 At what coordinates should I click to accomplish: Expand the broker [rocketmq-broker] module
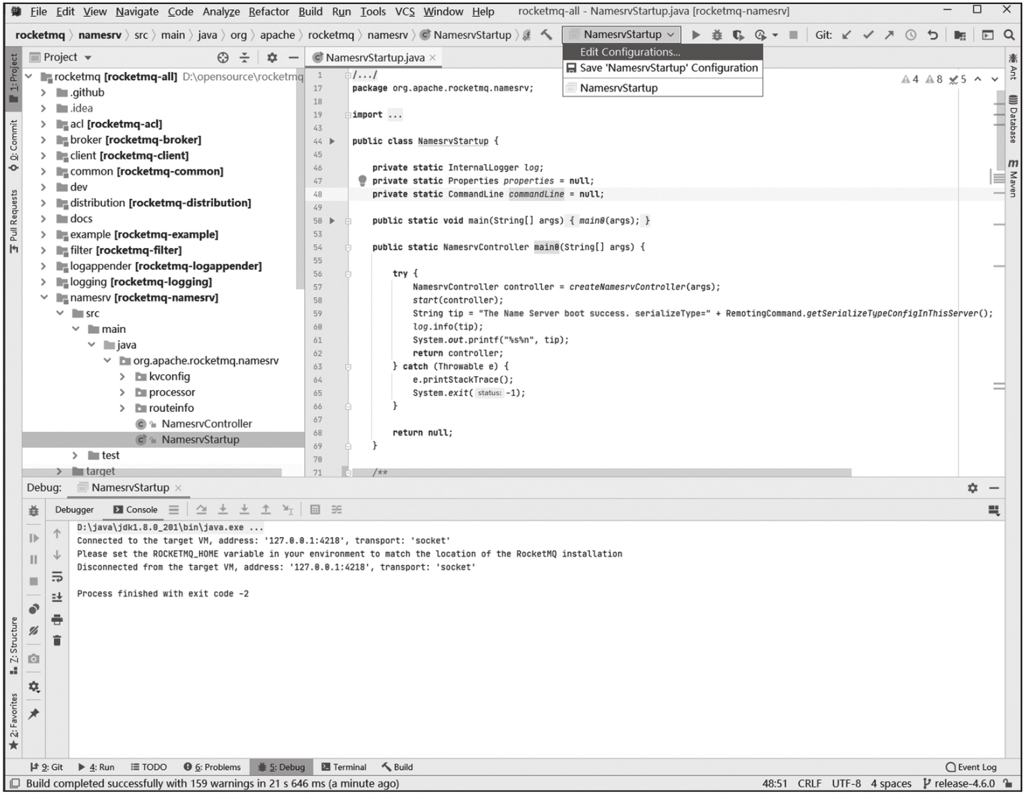pos(44,140)
